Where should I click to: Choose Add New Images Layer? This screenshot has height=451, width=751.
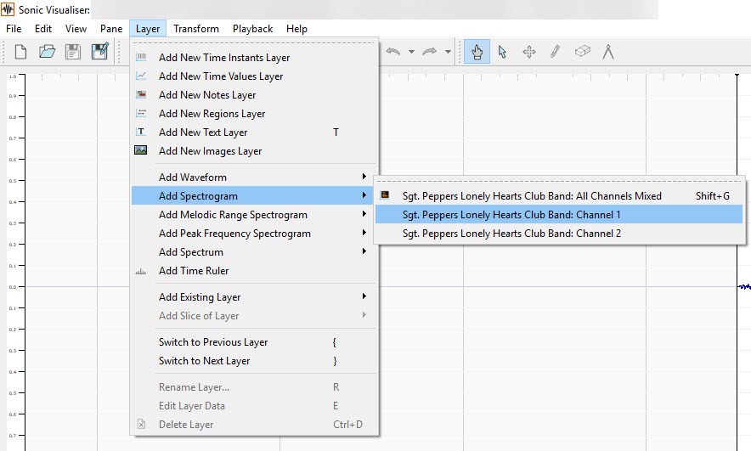click(253, 151)
